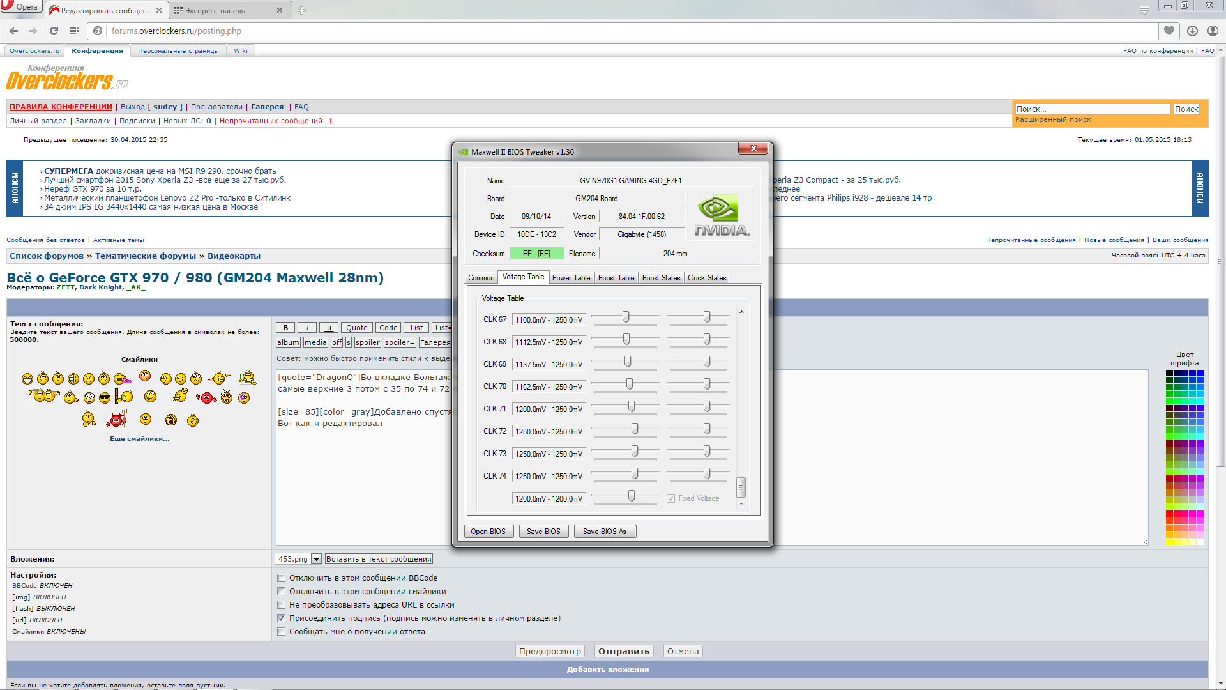Switch to the Power Table tab
The width and height of the screenshot is (1226, 690).
pos(571,278)
